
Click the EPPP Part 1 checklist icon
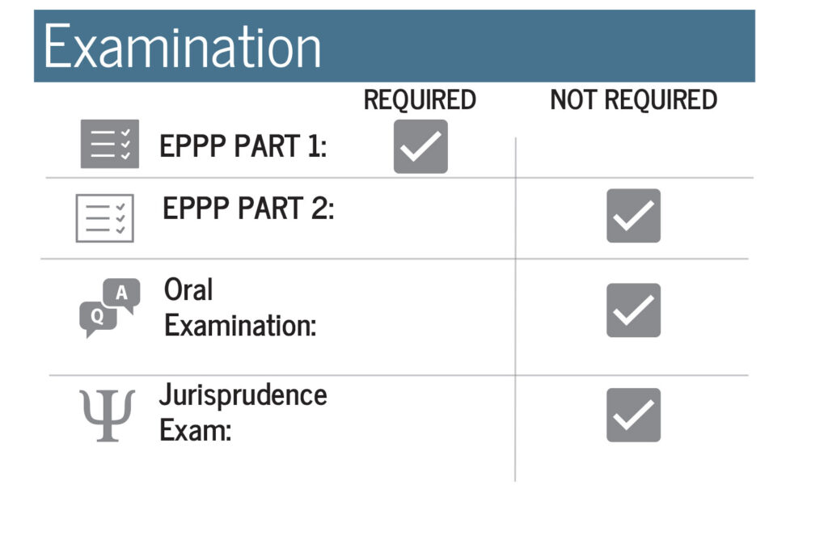[110, 144]
